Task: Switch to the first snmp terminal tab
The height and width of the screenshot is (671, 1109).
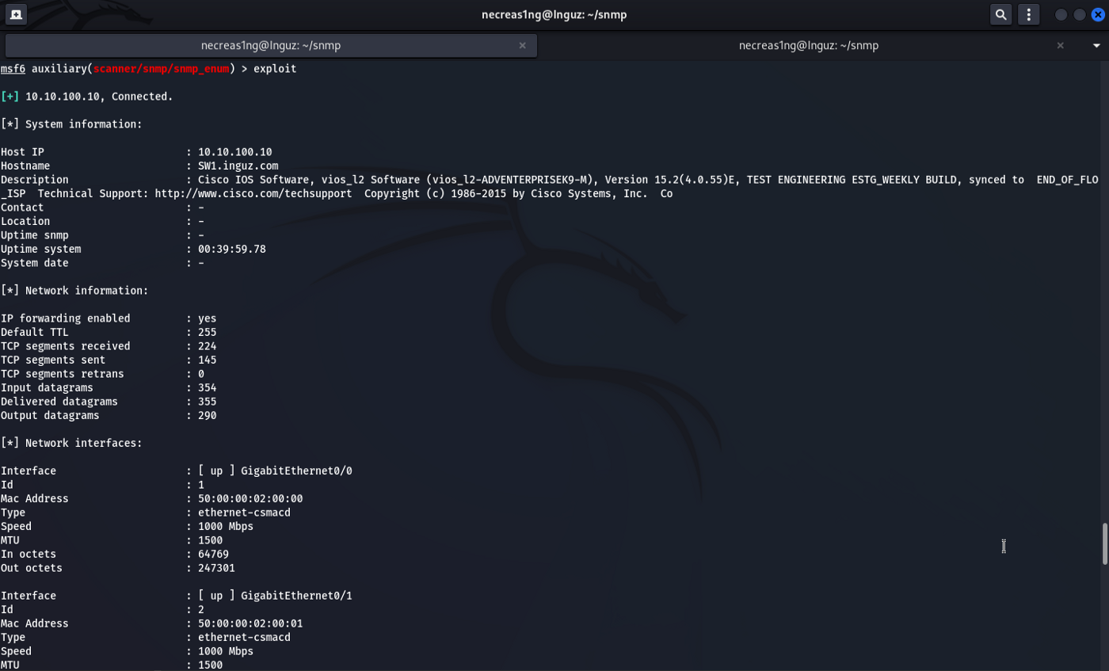Action: pos(271,46)
